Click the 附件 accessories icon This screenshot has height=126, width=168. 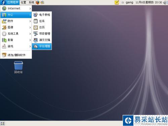pyautogui.click(x=4, y=21)
